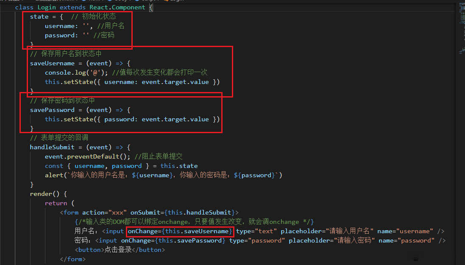Click the return keyword
Viewport: 465px width, 265px height.
coord(56,203)
